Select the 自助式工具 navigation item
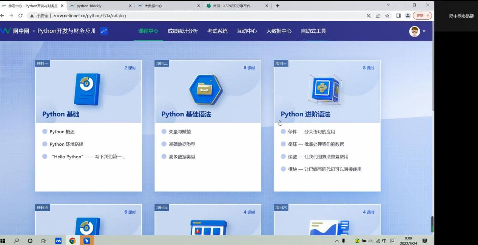Viewport: 478px width, 245px height. [313, 31]
